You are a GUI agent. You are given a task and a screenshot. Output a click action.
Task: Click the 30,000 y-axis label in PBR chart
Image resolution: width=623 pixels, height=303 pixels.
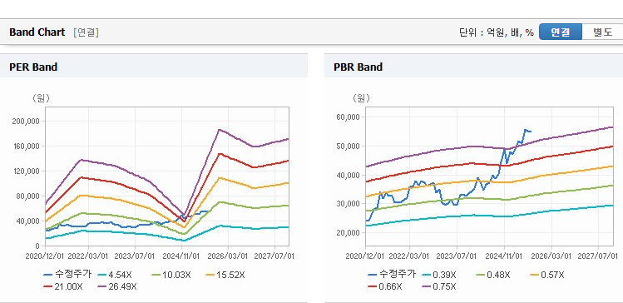pos(349,204)
